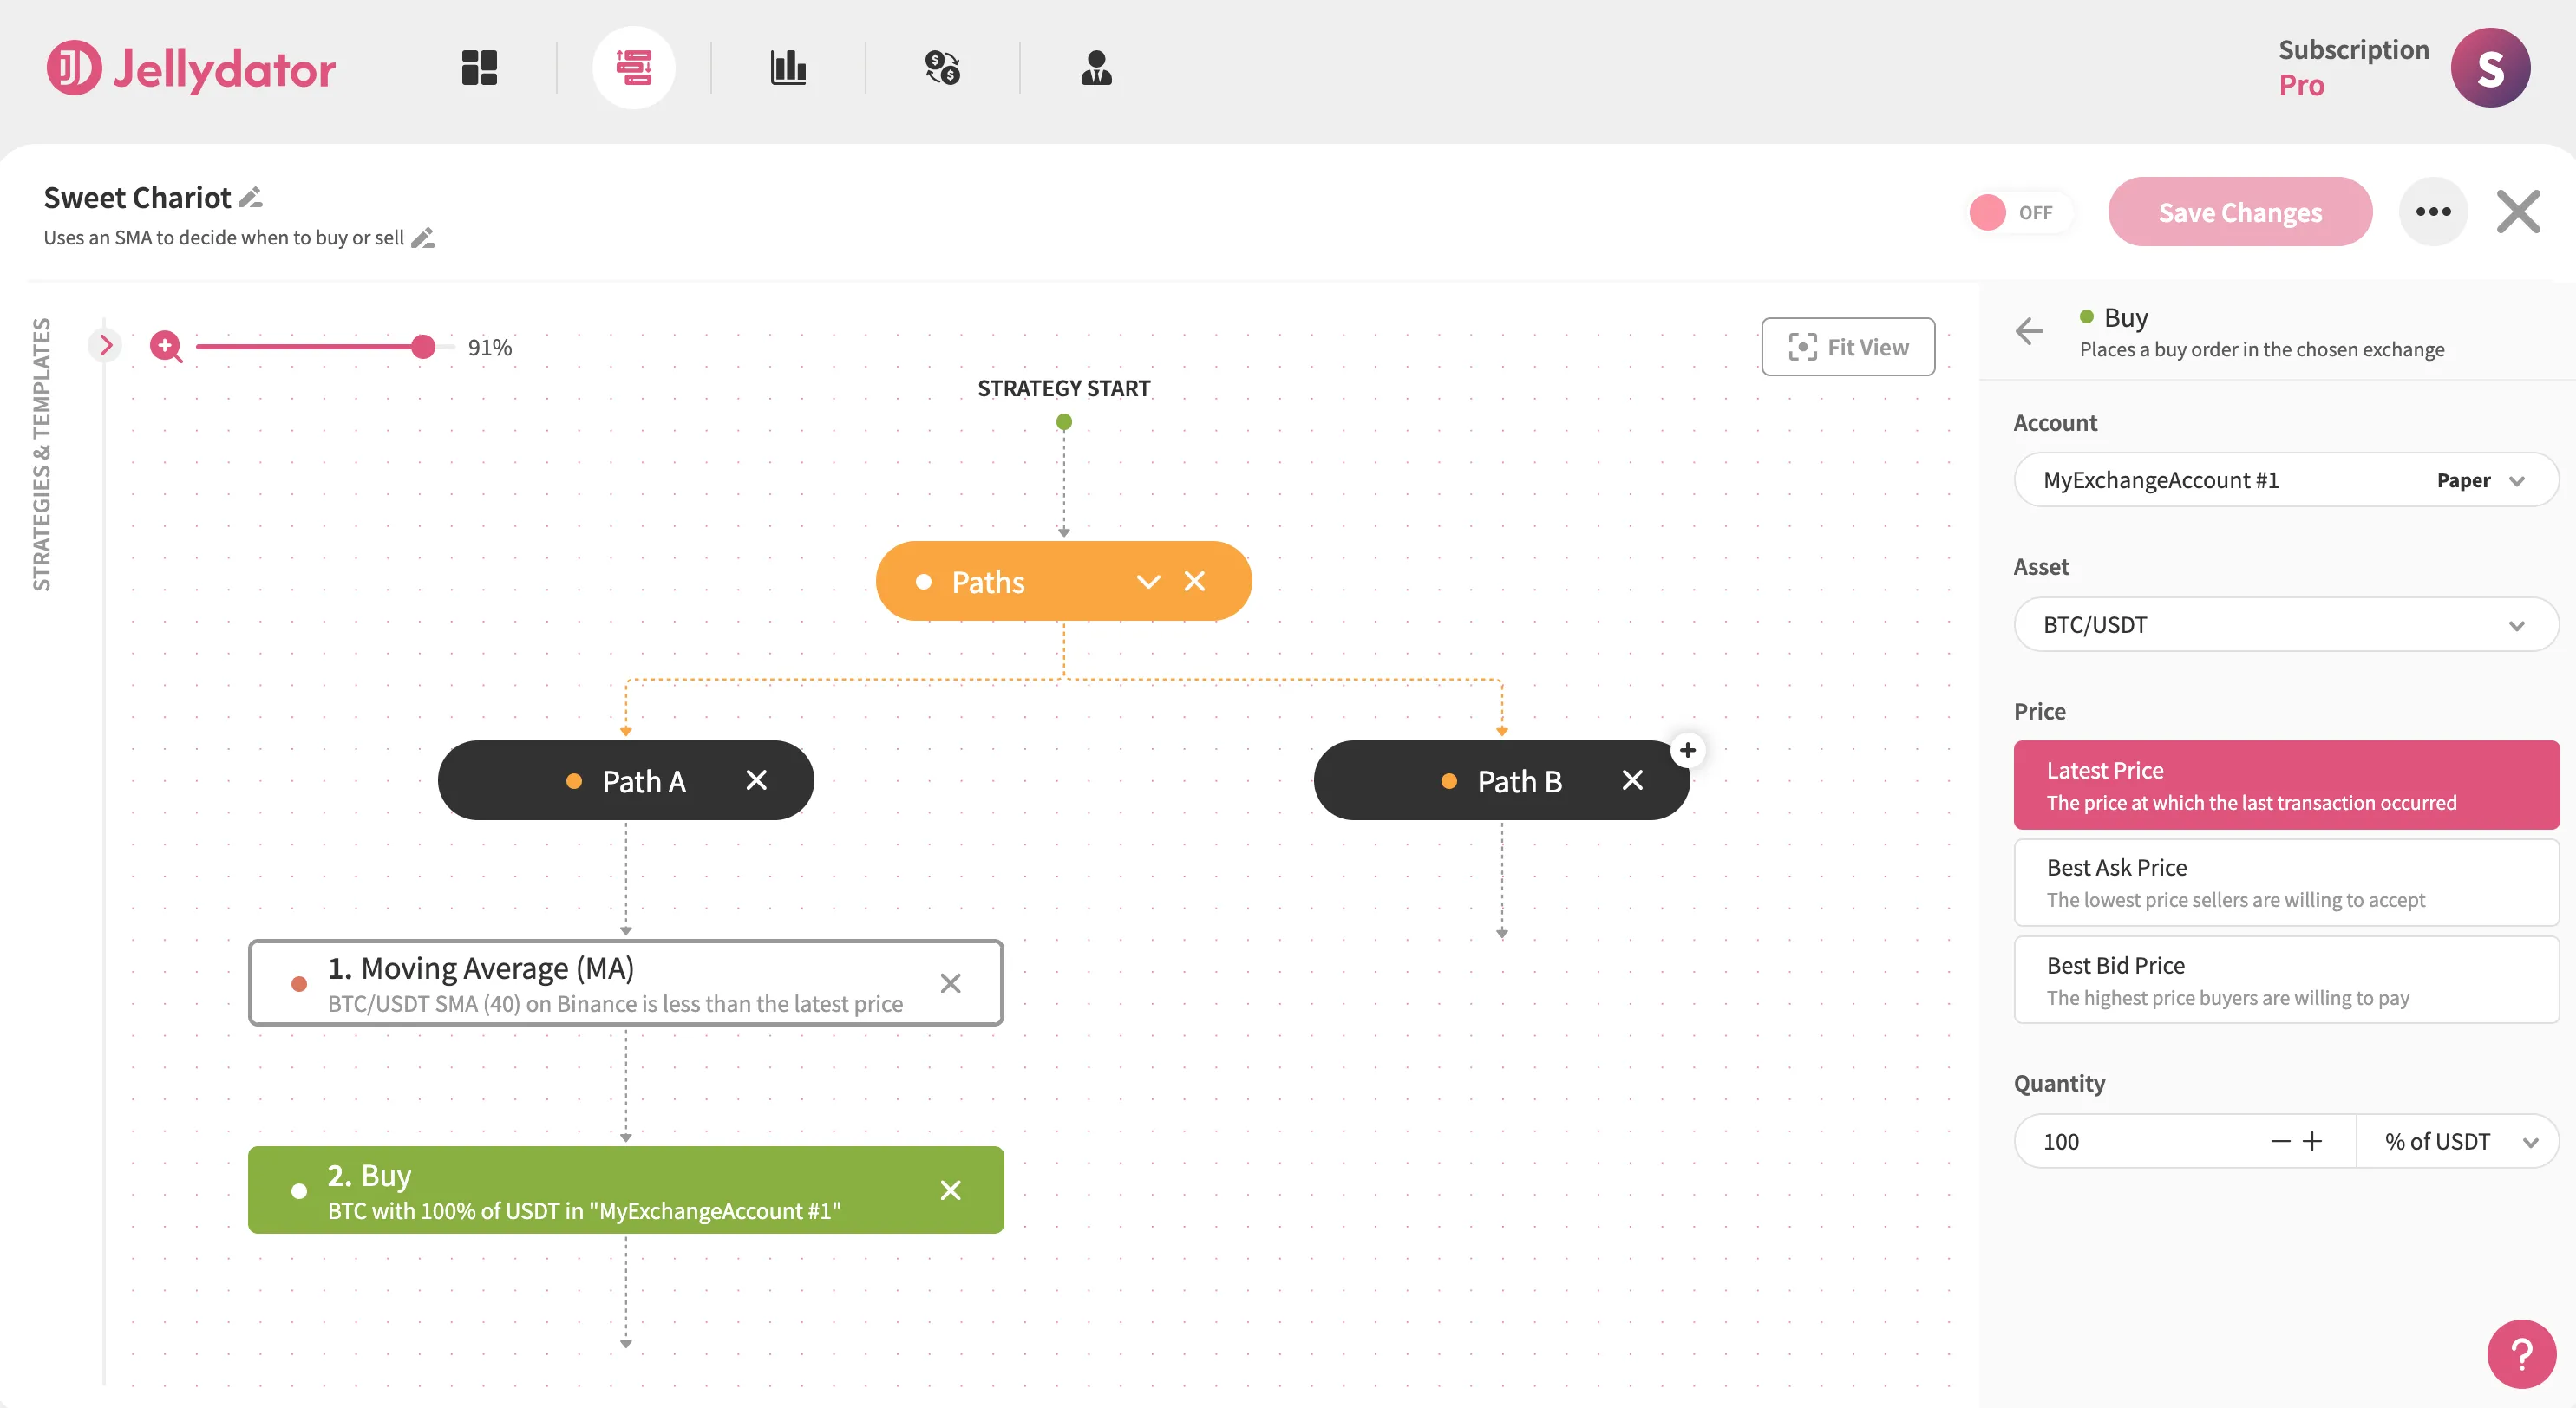Open the exchange accounts currency icon
This screenshot has width=2576, height=1408.
coord(941,67)
